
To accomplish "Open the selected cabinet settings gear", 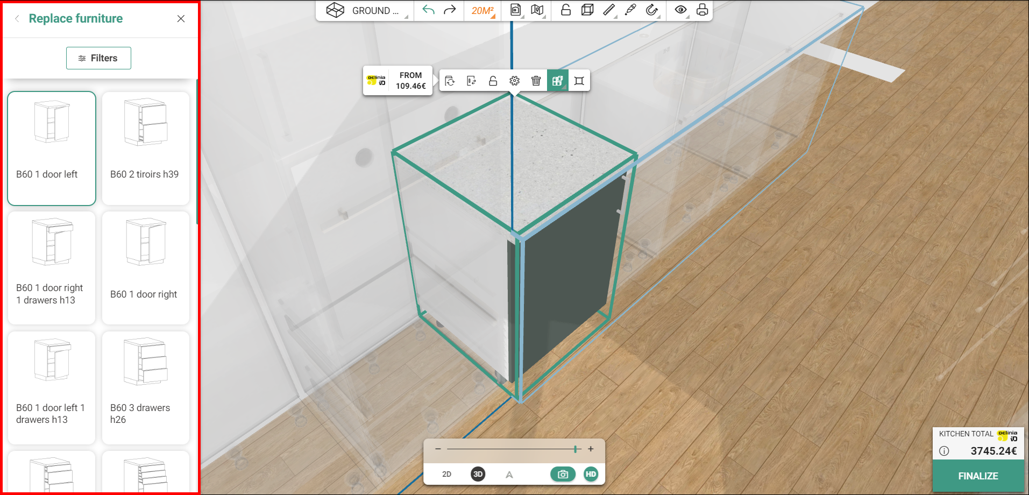I will pos(515,81).
